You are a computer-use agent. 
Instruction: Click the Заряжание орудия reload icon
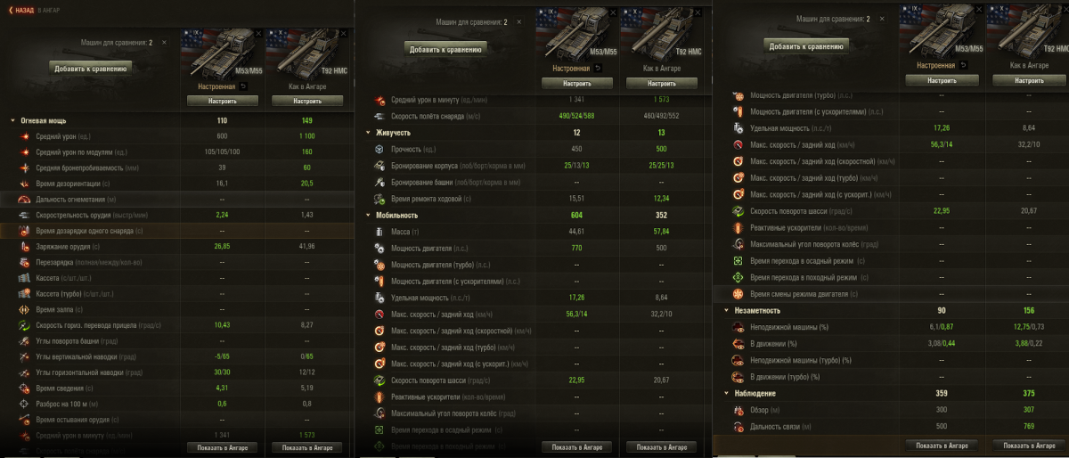point(24,247)
